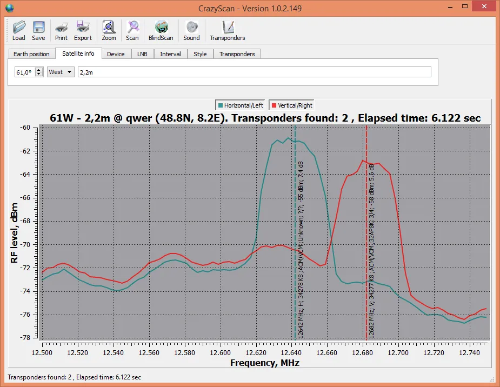The width and height of the screenshot is (500, 387).
Task: Open Transponders list from toolbar
Action: [227, 30]
